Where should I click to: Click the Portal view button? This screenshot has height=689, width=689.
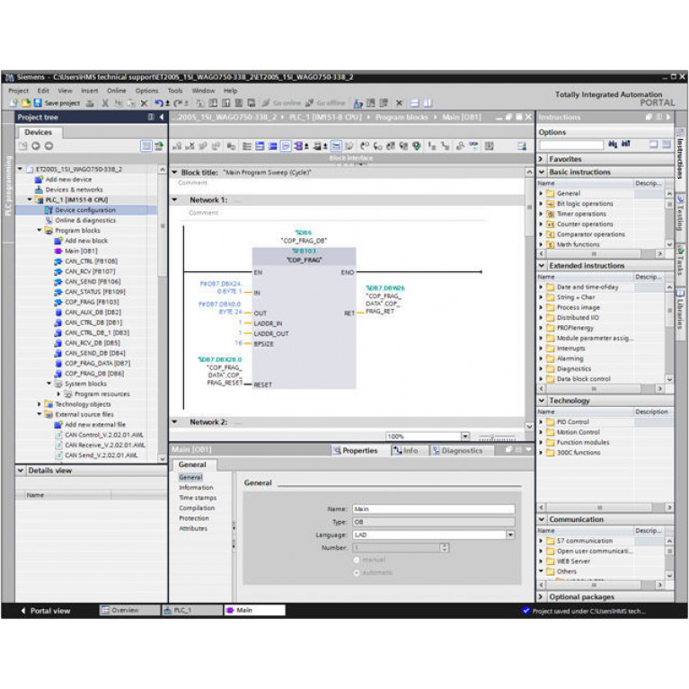pyautogui.click(x=45, y=611)
